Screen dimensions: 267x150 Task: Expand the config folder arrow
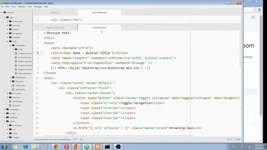coord(5,113)
